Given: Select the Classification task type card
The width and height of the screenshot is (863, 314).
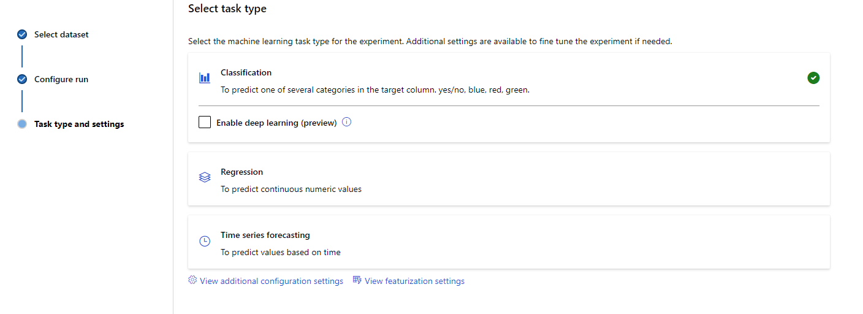Looking at the screenshot, I should (509, 80).
